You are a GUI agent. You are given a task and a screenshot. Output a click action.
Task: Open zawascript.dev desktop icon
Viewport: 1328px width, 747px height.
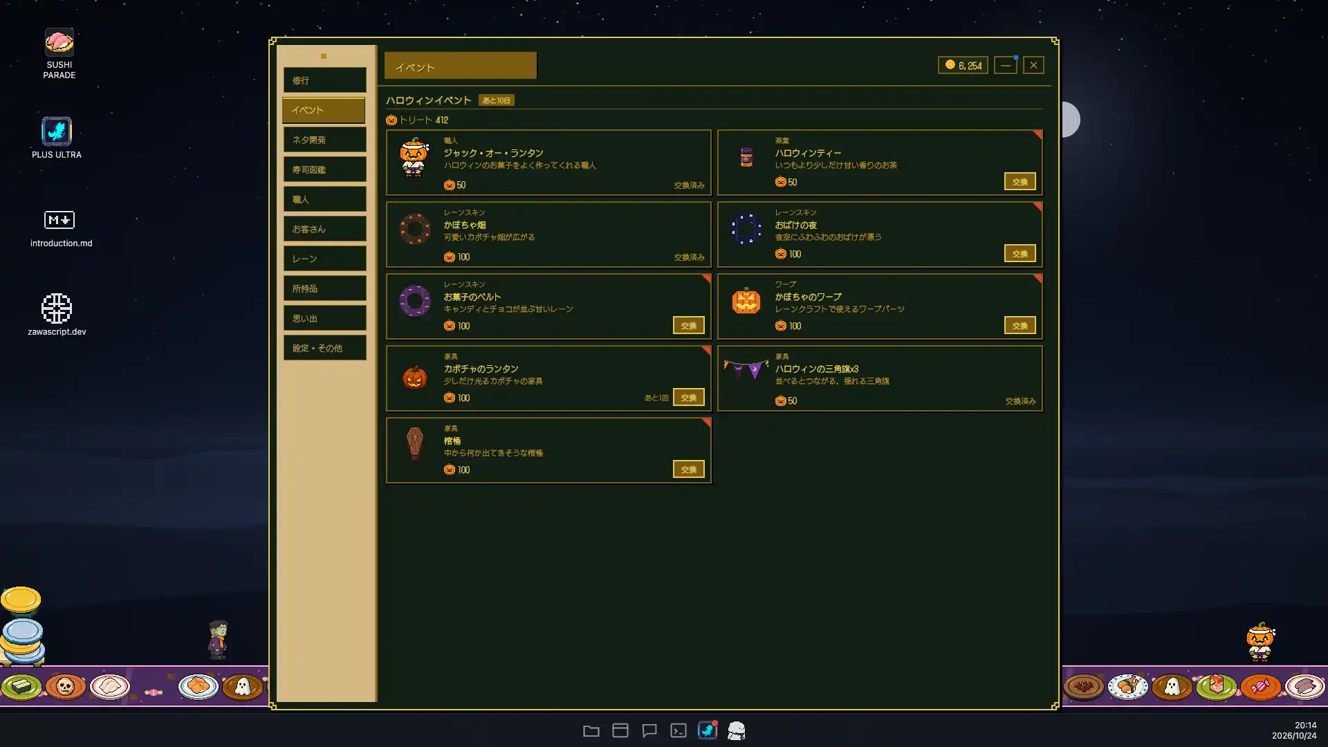tap(57, 315)
